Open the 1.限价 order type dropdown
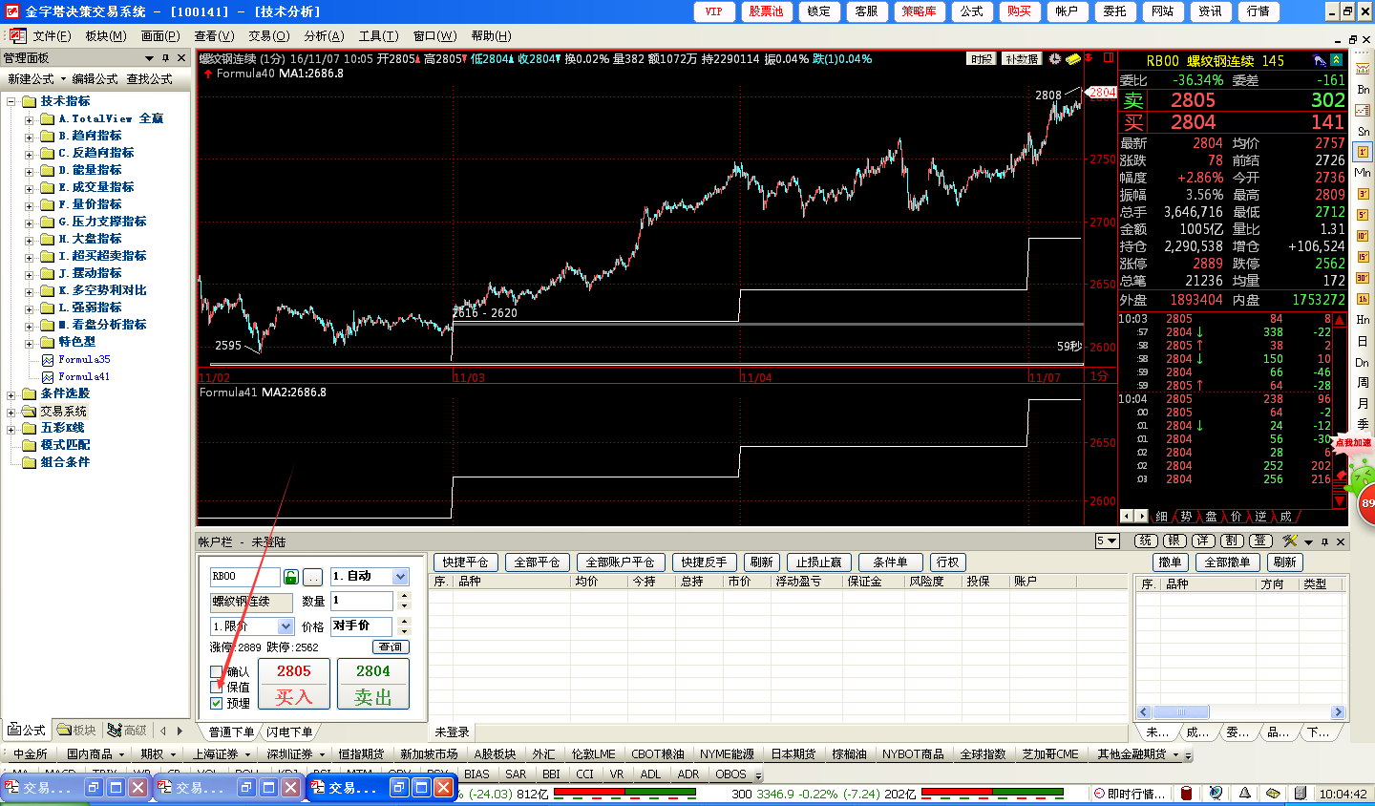This screenshot has width=1375, height=806. (286, 626)
